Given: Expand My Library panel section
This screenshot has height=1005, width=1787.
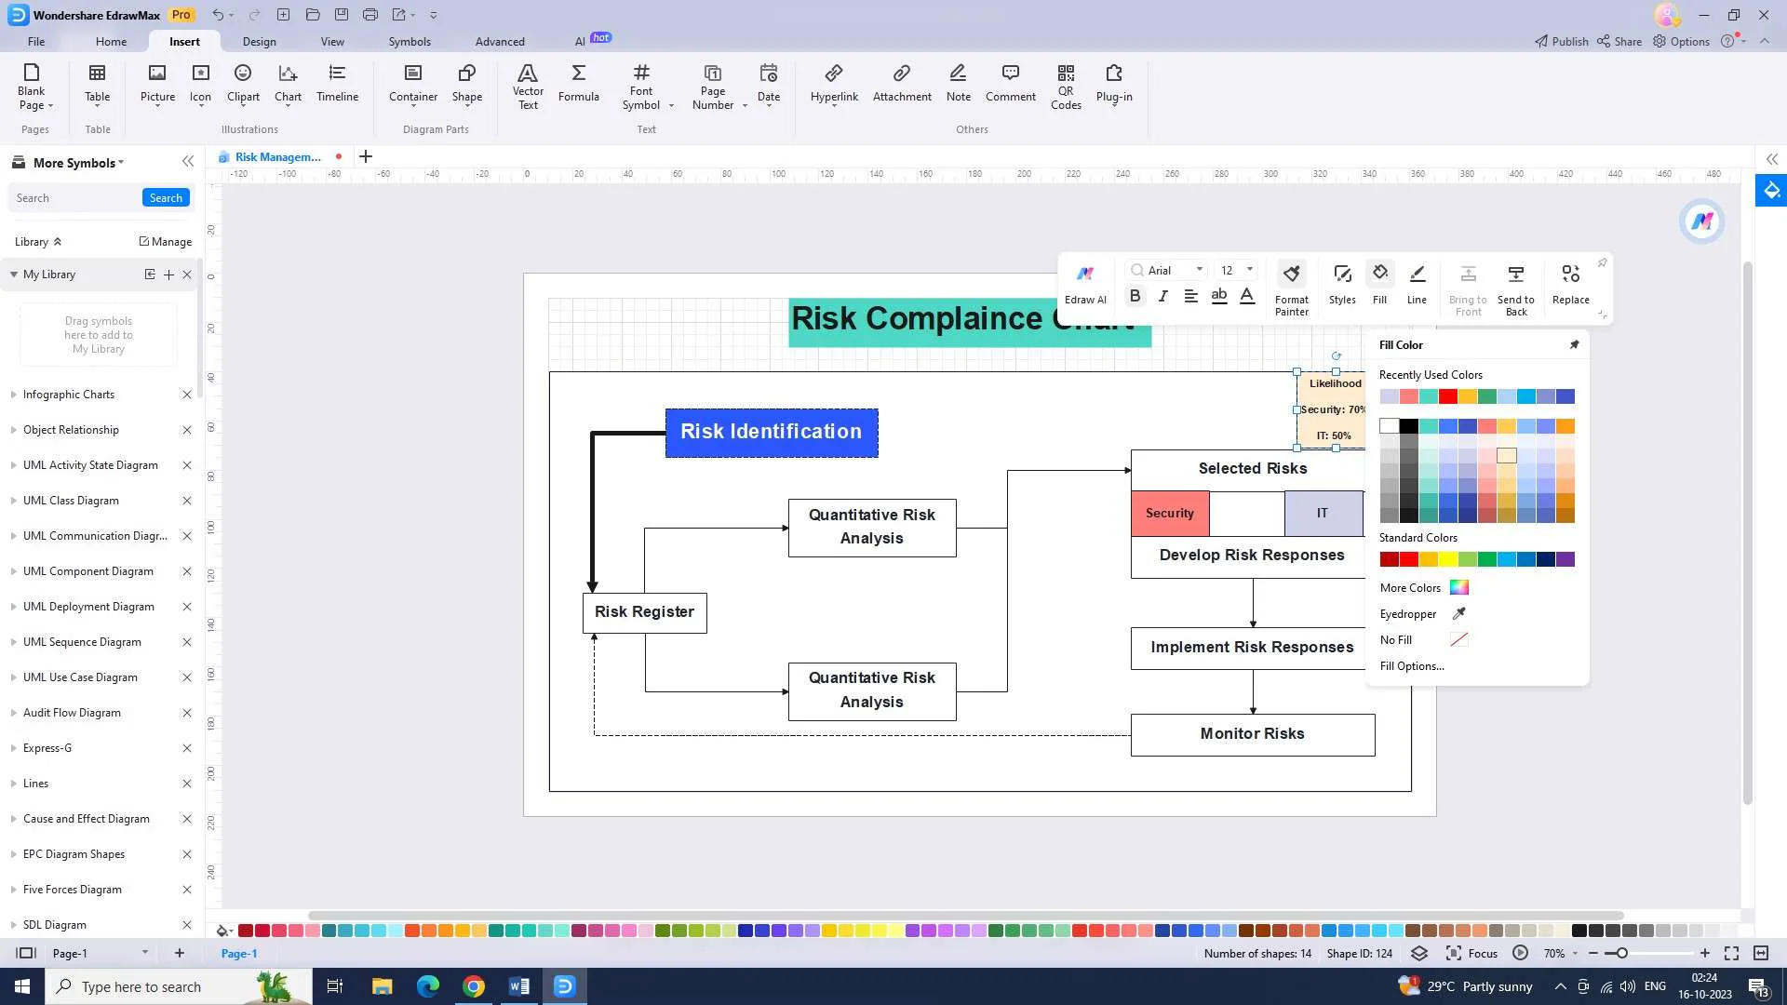Looking at the screenshot, I should click(14, 273).
